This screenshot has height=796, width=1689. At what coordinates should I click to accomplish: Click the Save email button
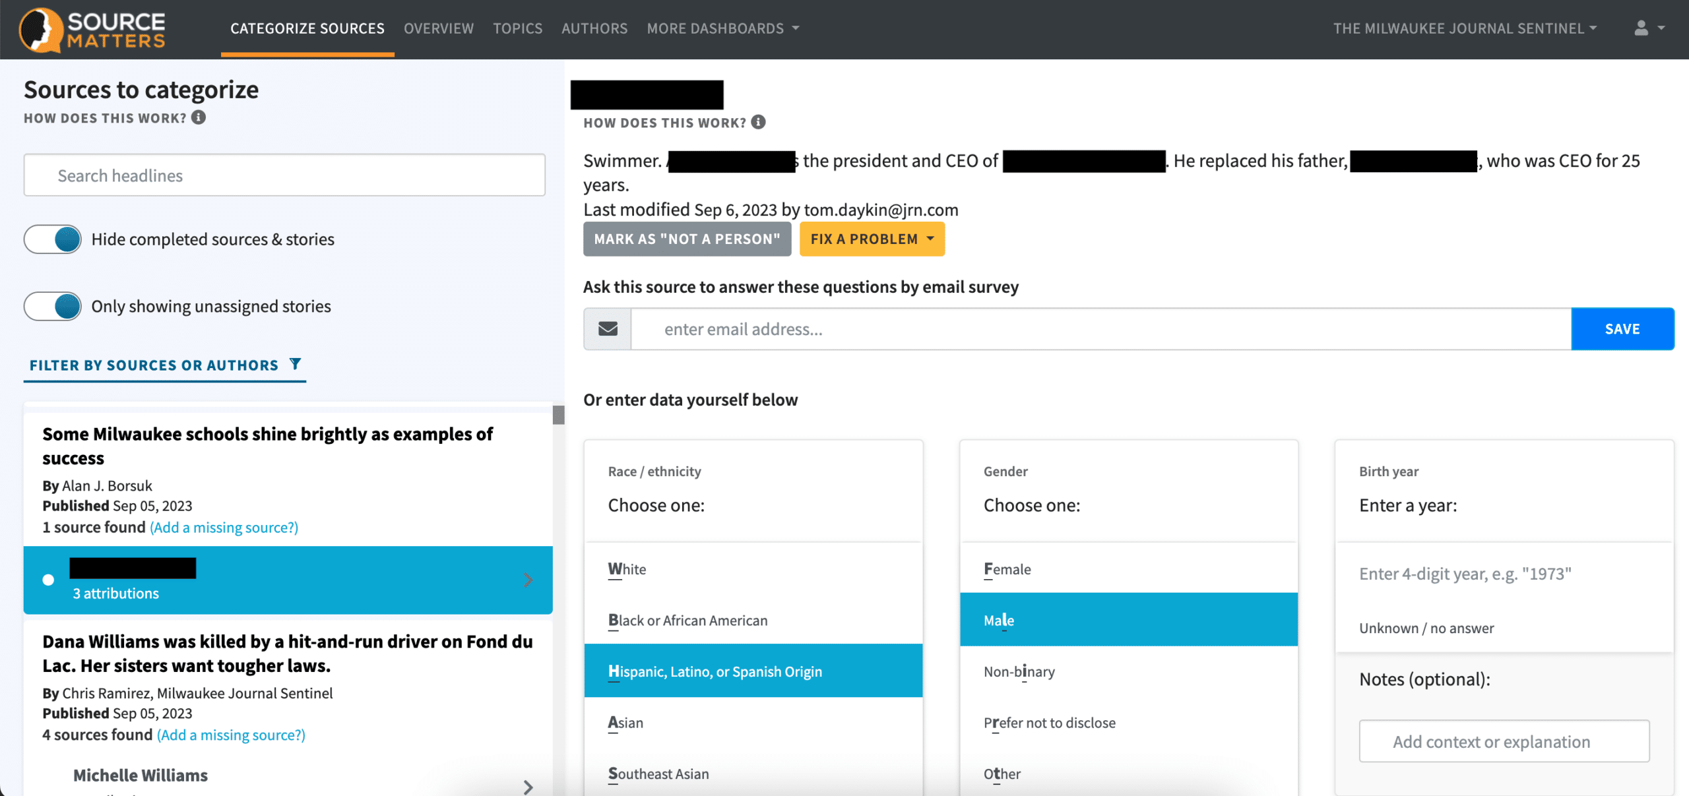(x=1622, y=328)
